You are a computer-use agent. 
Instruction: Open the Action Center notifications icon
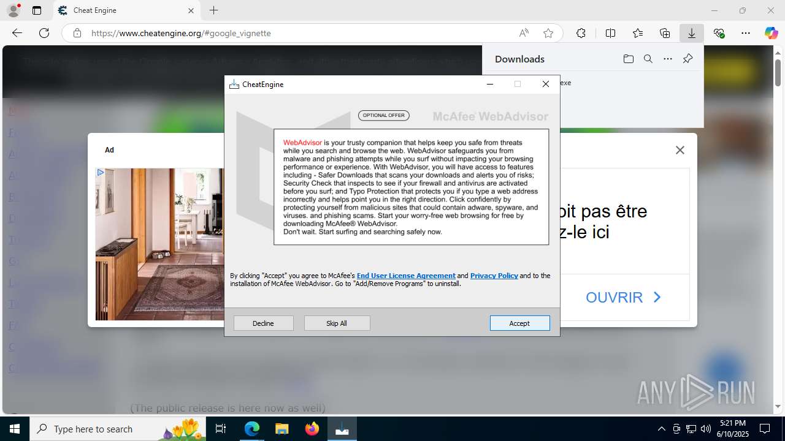(x=765, y=429)
